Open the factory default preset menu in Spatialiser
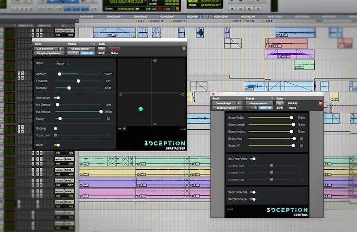The width and height of the screenshot is (357, 232). coord(81,48)
